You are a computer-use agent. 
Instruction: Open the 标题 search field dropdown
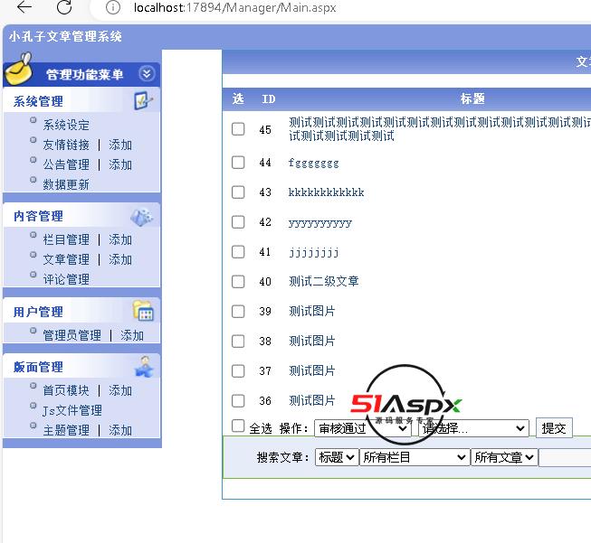tap(337, 457)
